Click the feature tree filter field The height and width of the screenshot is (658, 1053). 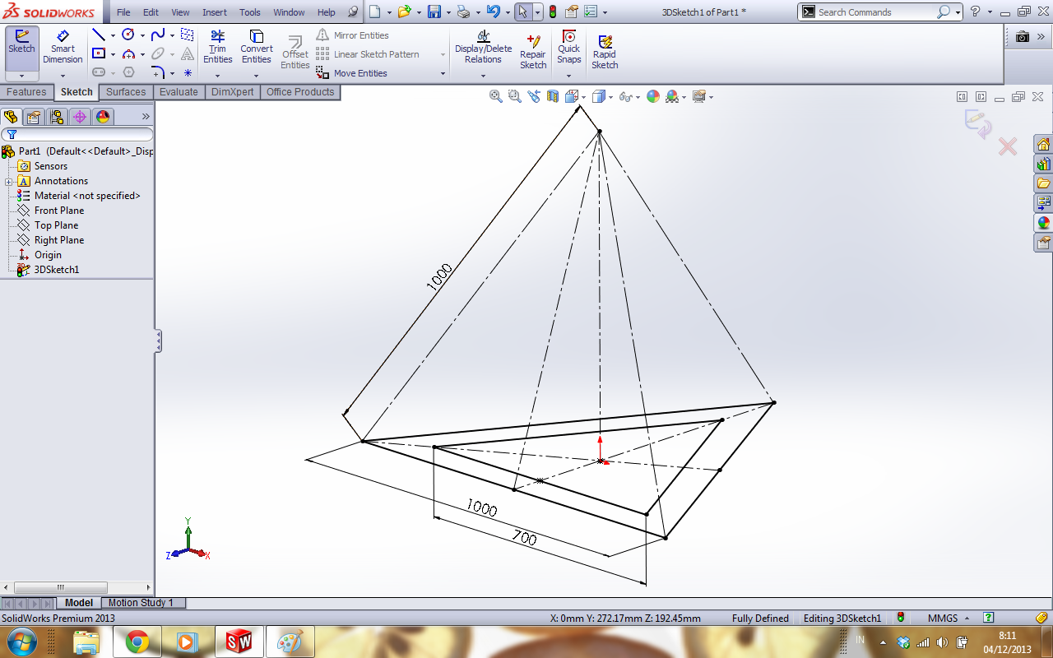tap(77, 134)
